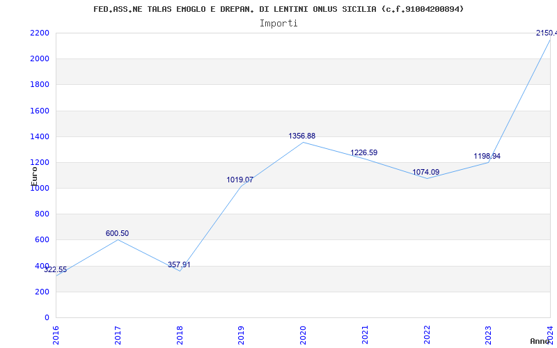Viewport: 557px width, 348px height.
Task: Select the 1400 y-axis tick label
Action: 40,136
